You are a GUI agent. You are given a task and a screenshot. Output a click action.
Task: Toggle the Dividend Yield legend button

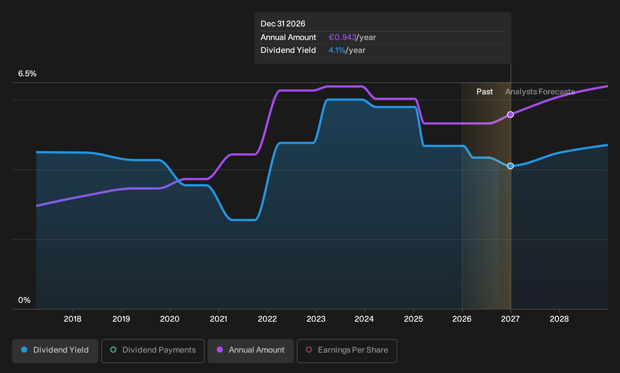click(55, 351)
